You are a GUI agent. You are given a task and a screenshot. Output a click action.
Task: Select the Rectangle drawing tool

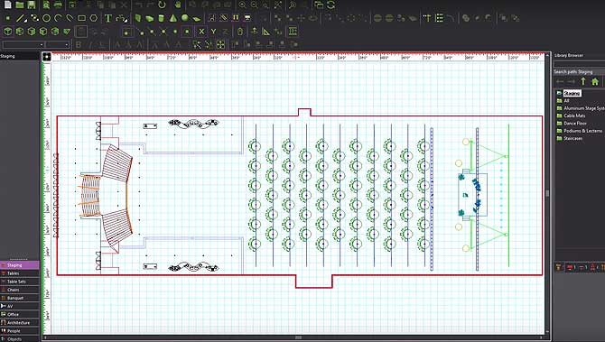click(82, 18)
